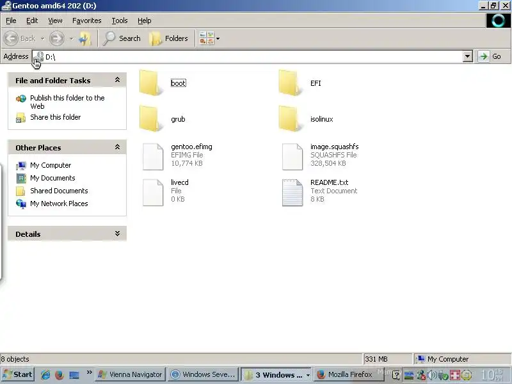Click the Publish to Web globe icon

pos(21,99)
